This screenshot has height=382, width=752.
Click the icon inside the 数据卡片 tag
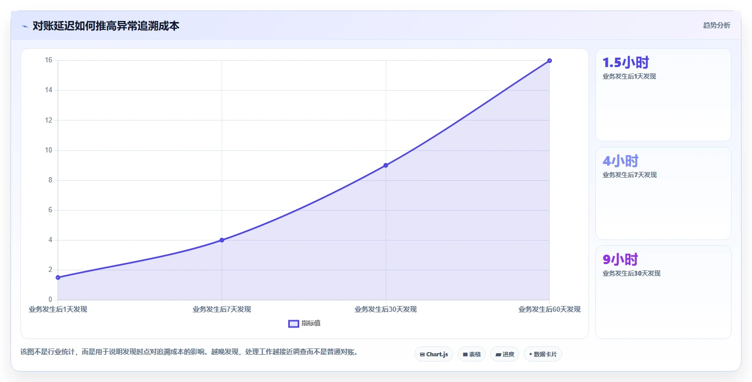coord(530,354)
